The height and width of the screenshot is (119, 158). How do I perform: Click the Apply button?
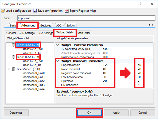coord(116,113)
